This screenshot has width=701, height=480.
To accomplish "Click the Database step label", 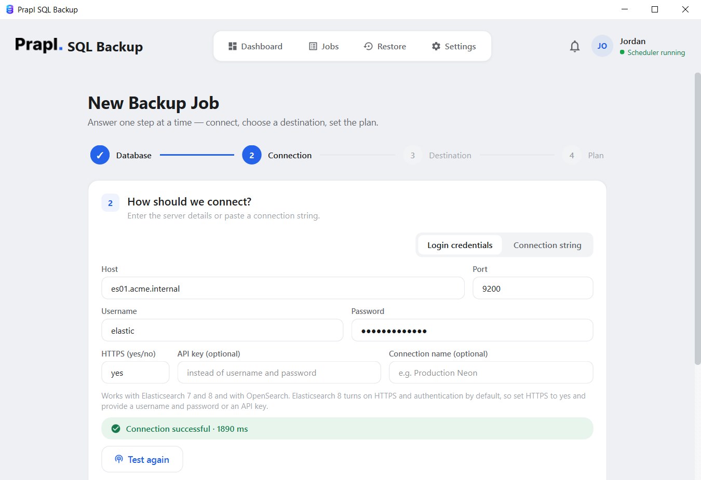I will click(x=133, y=155).
